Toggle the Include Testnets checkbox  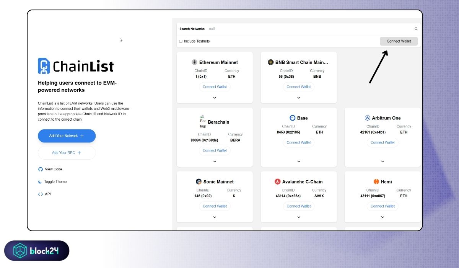click(x=181, y=41)
